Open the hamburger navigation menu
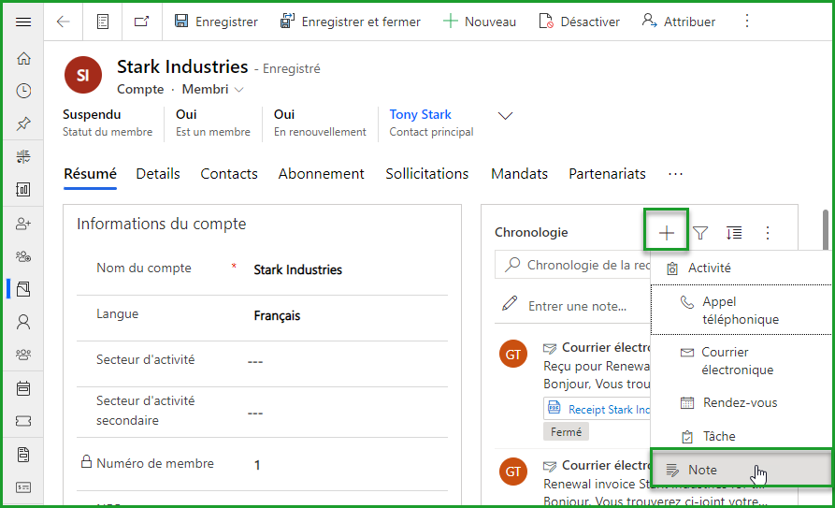The height and width of the screenshot is (508, 835). (23, 22)
